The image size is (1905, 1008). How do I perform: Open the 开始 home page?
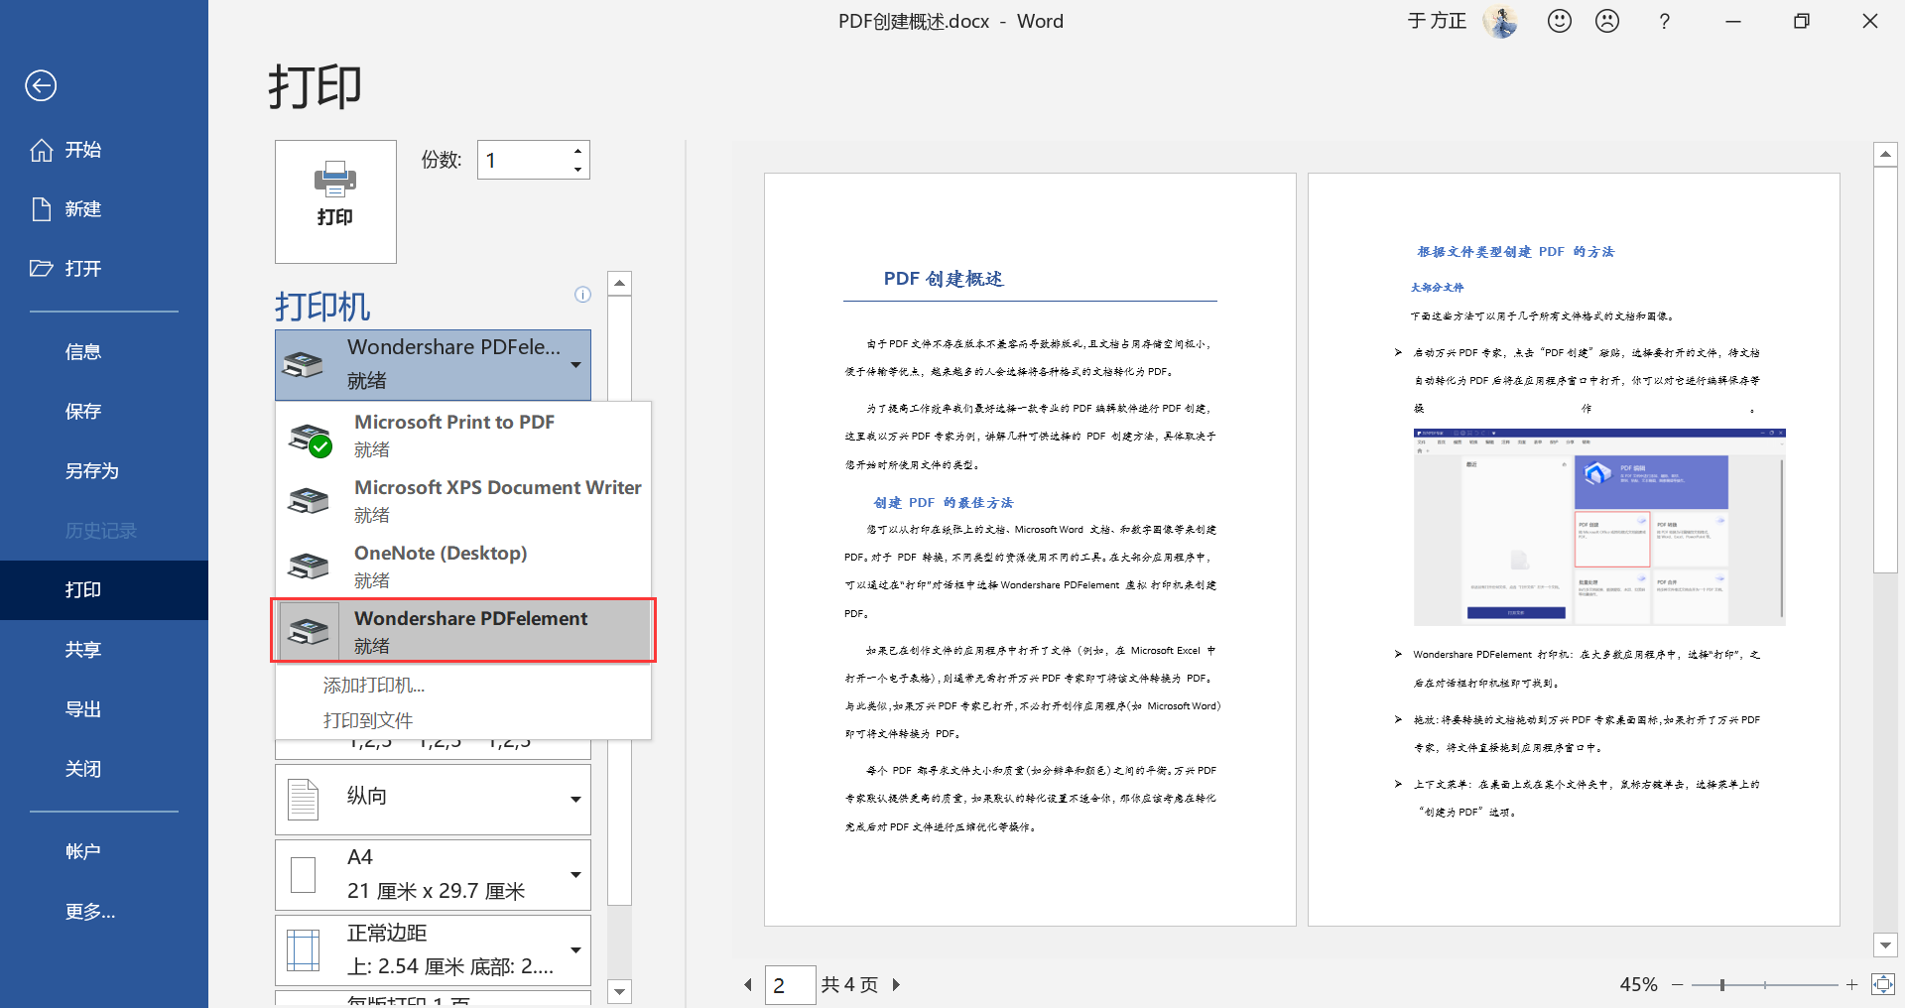(x=104, y=150)
